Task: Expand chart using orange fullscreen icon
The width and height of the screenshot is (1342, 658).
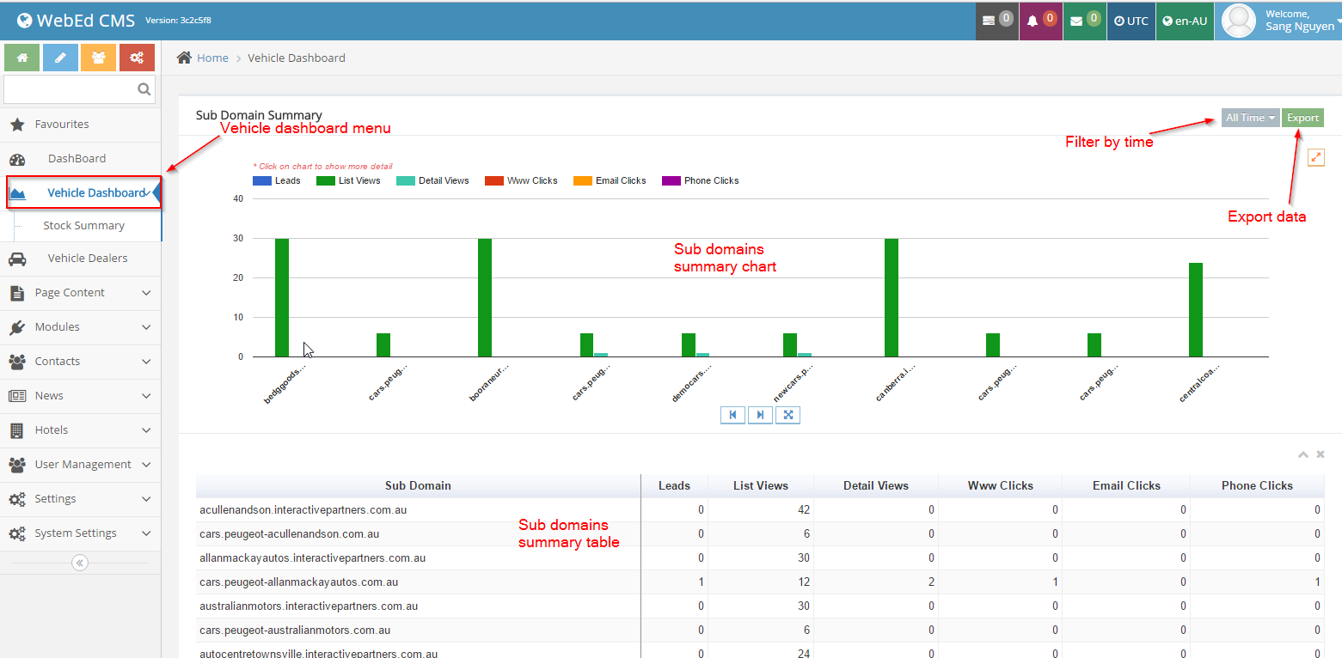Action: tap(1316, 157)
